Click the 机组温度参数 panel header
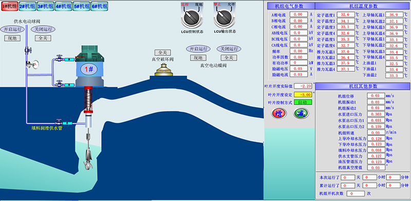This screenshot has width=411, height=201. tap(362, 6)
